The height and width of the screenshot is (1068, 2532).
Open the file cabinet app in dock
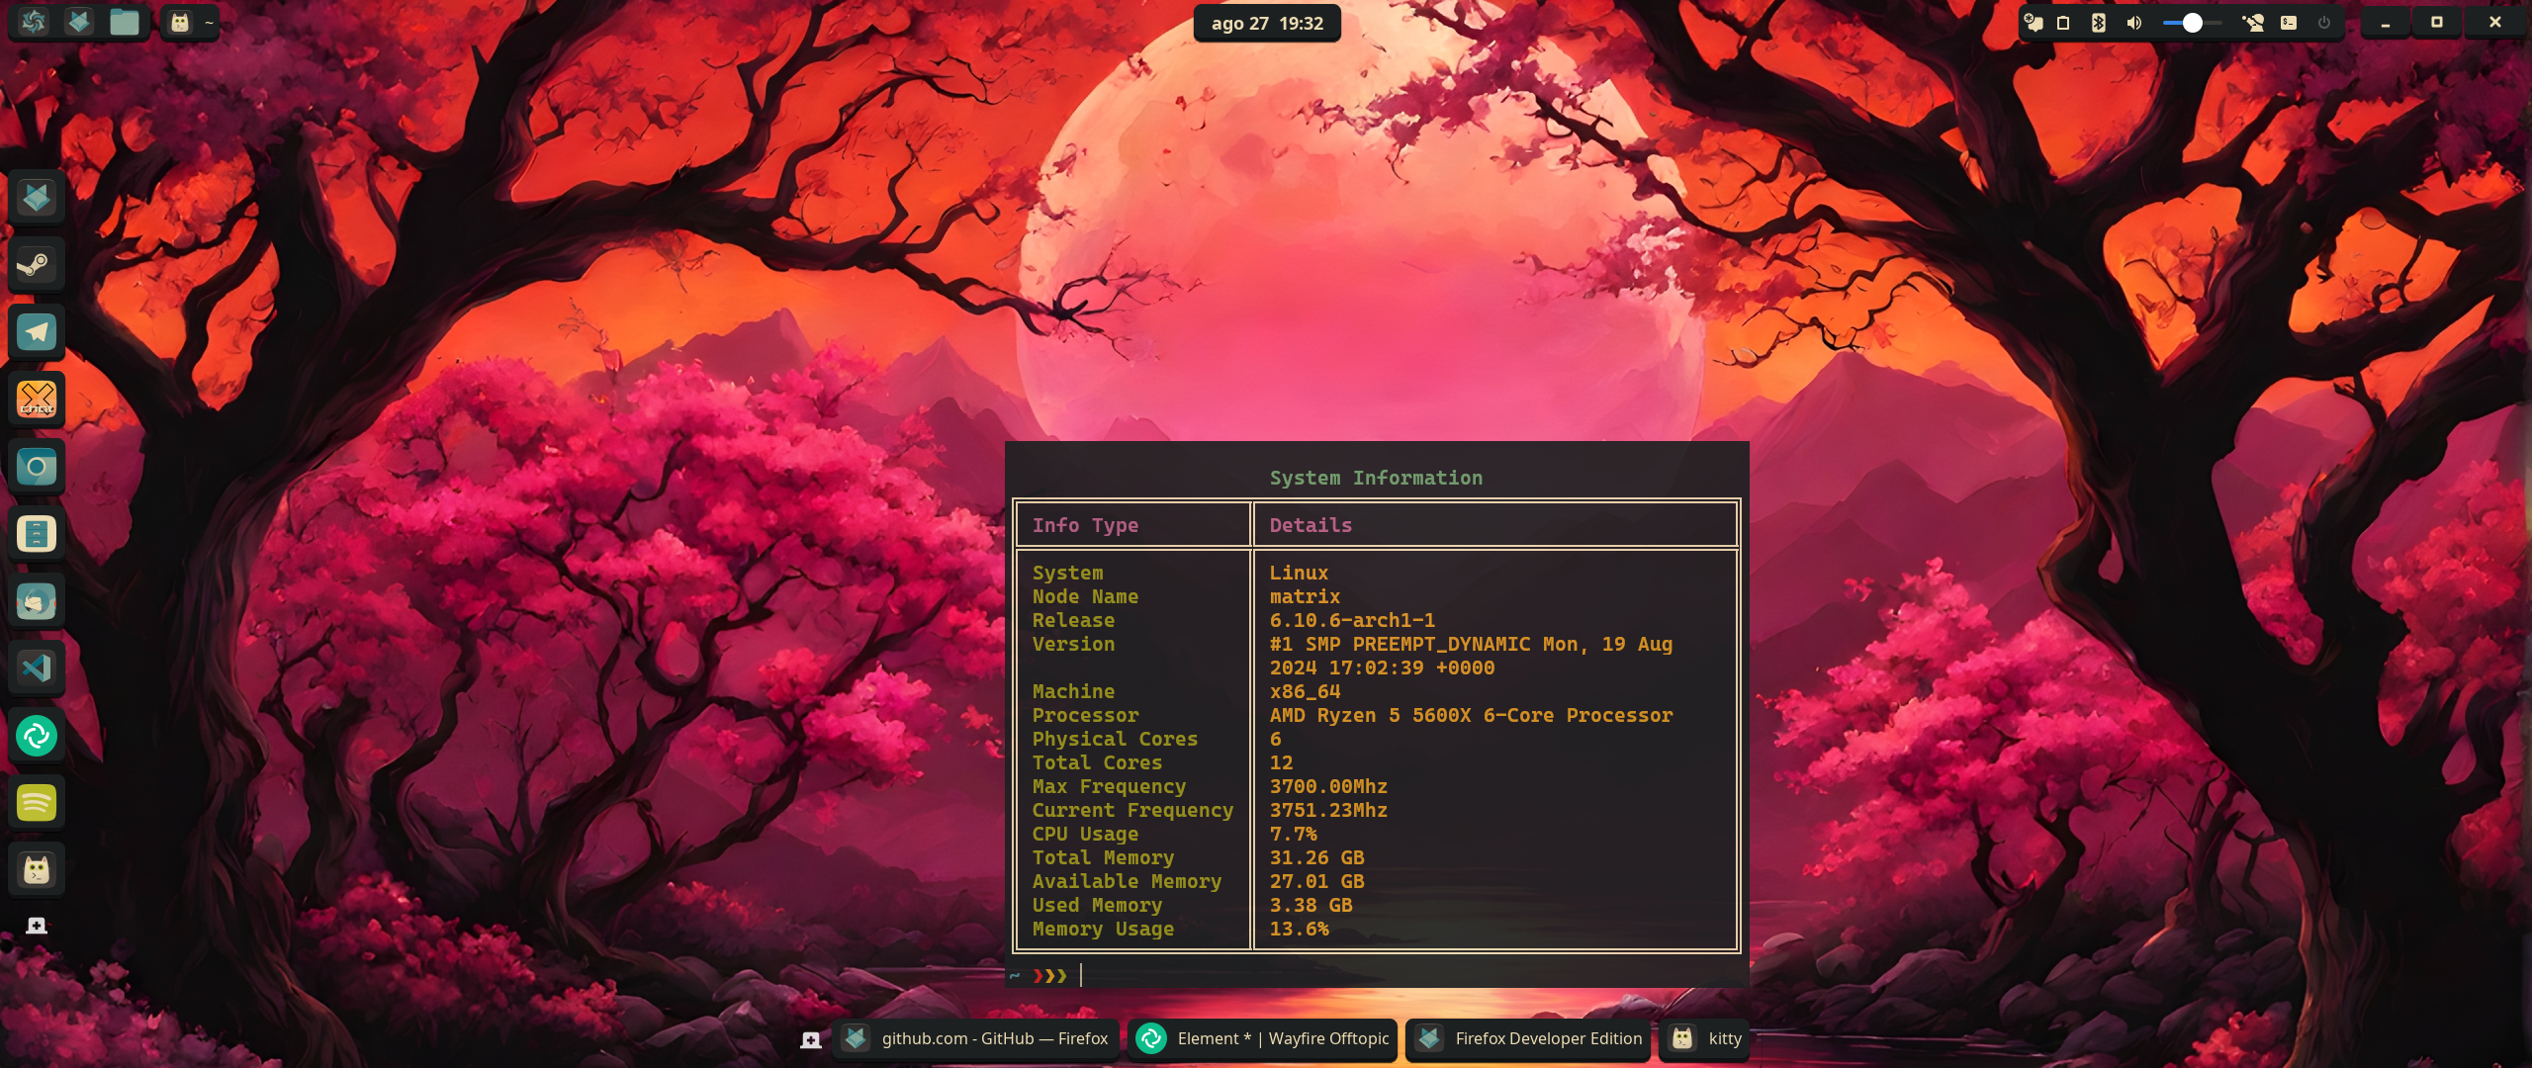click(37, 533)
